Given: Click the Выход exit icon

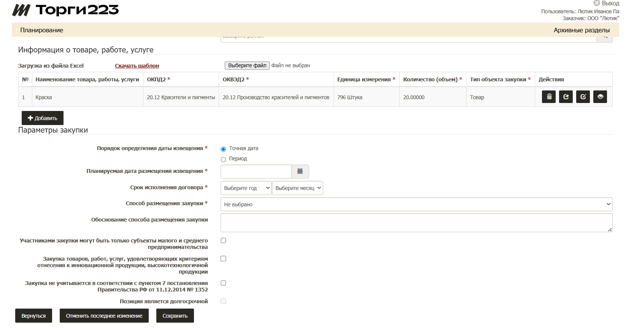Looking at the screenshot, I should [x=597, y=3].
